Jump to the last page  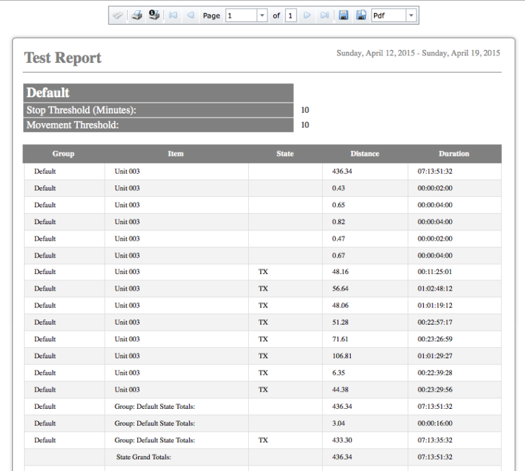tap(325, 16)
